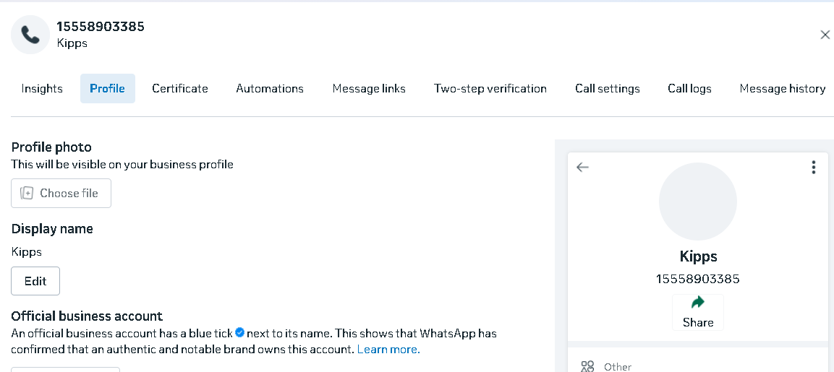Open the Insights tab
Screen dimensions: 834x372
42,89
